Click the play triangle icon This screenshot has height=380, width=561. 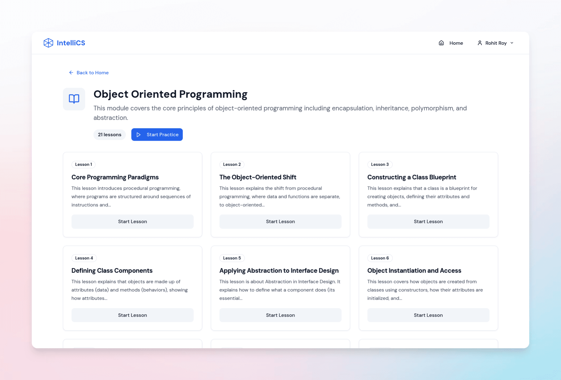139,135
